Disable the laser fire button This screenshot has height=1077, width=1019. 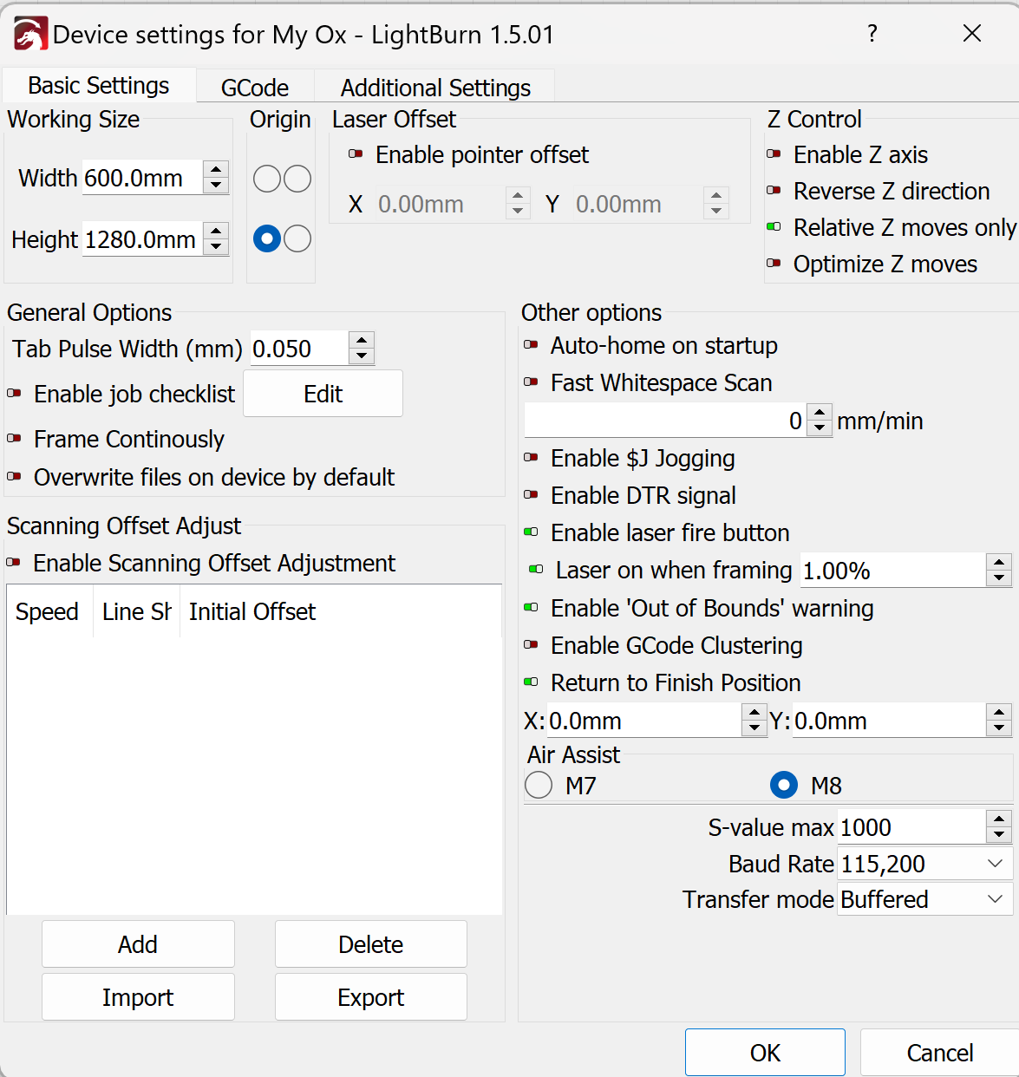532,532
